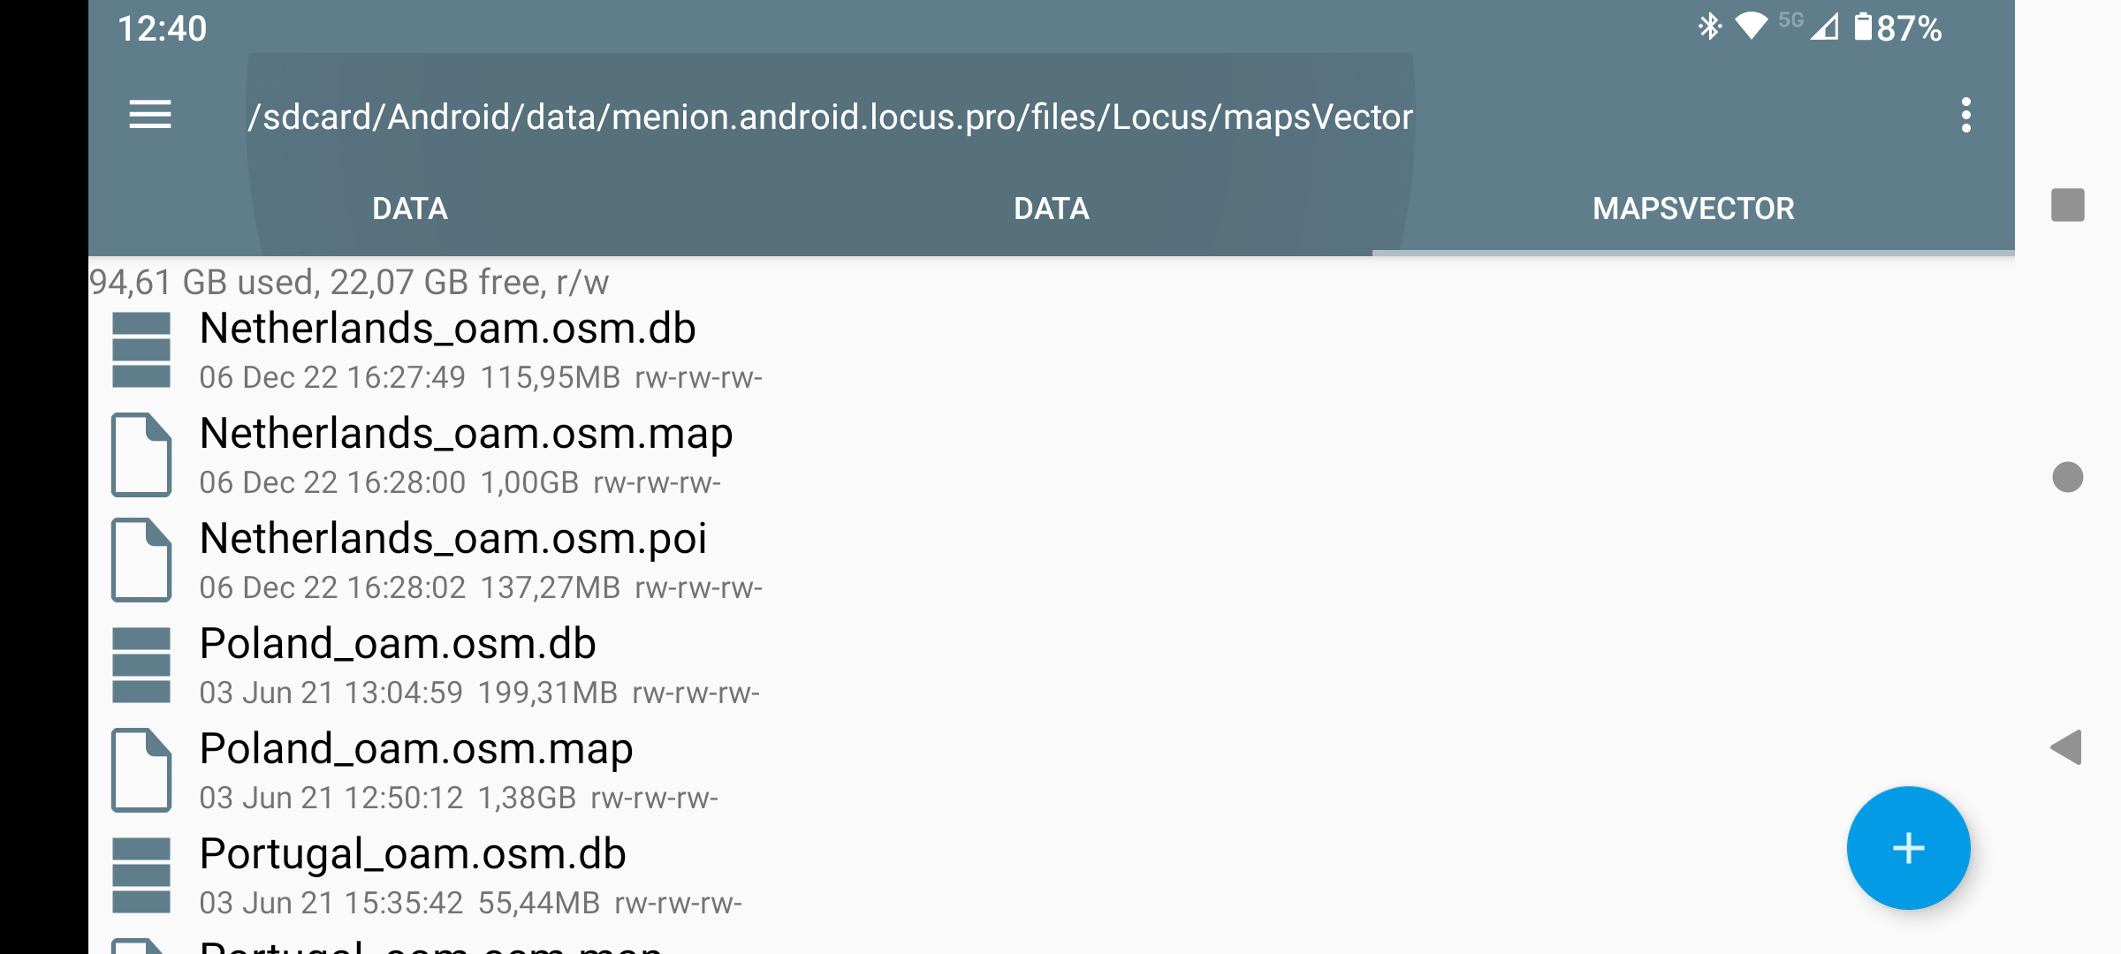Open the hamburger navigation menu

pos(149,115)
